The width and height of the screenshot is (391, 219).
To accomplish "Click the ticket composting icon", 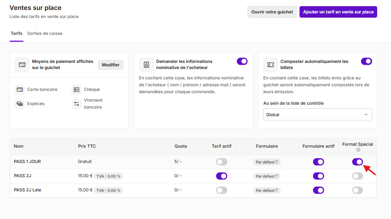I will (x=271, y=65).
